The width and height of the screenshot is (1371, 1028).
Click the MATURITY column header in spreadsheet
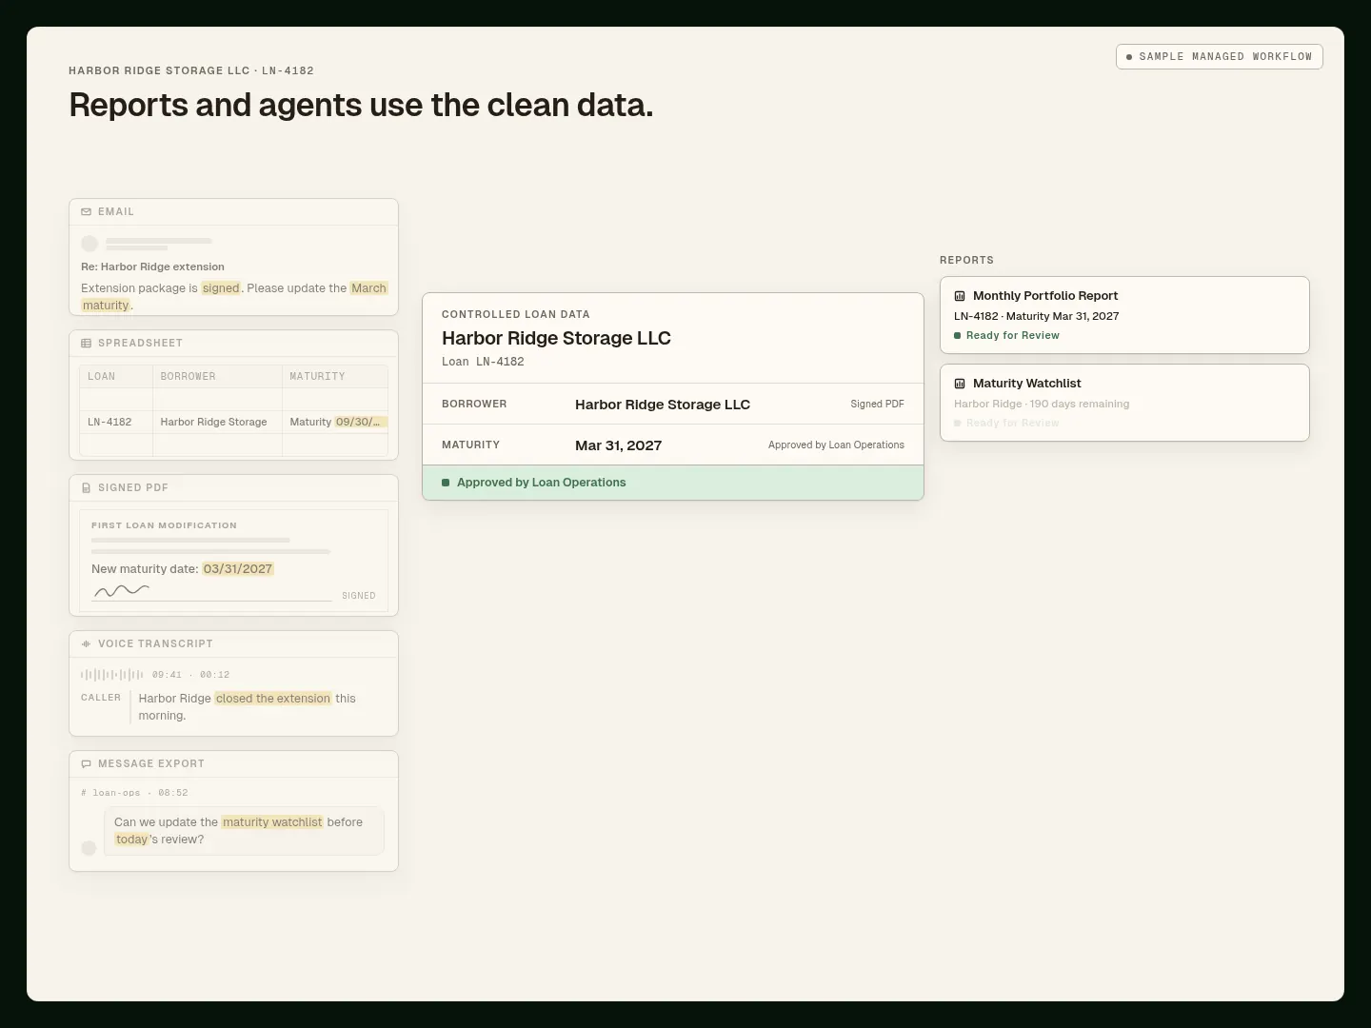click(335, 376)
